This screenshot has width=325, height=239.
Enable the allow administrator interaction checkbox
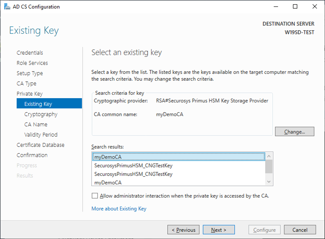coord(95,196)
